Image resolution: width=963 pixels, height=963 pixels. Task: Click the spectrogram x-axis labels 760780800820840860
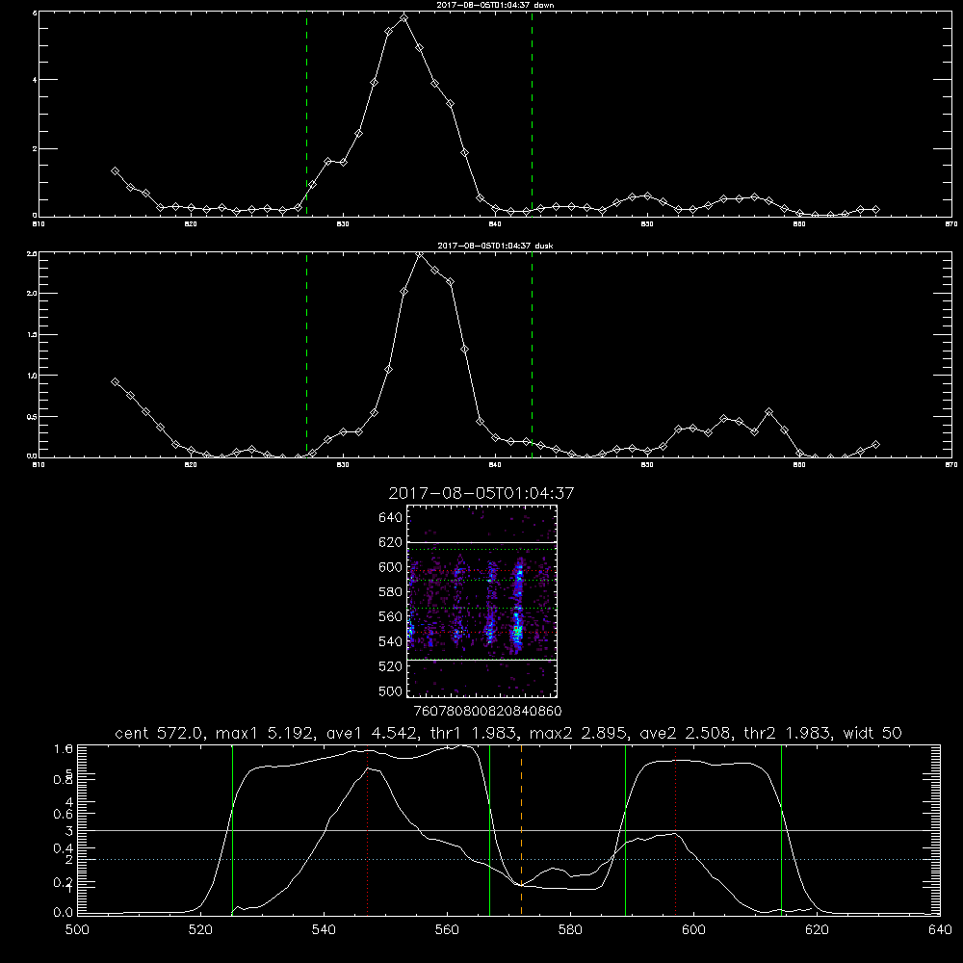click(x=487, y=711)
